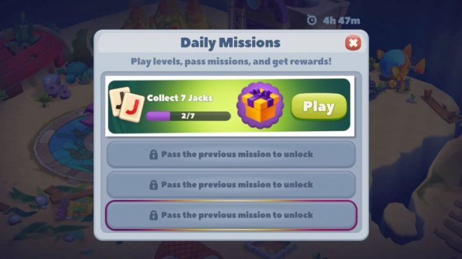The image size is (462, 259).
Task: Click the purple 2/7 progress bar
Action: [188, 116]
